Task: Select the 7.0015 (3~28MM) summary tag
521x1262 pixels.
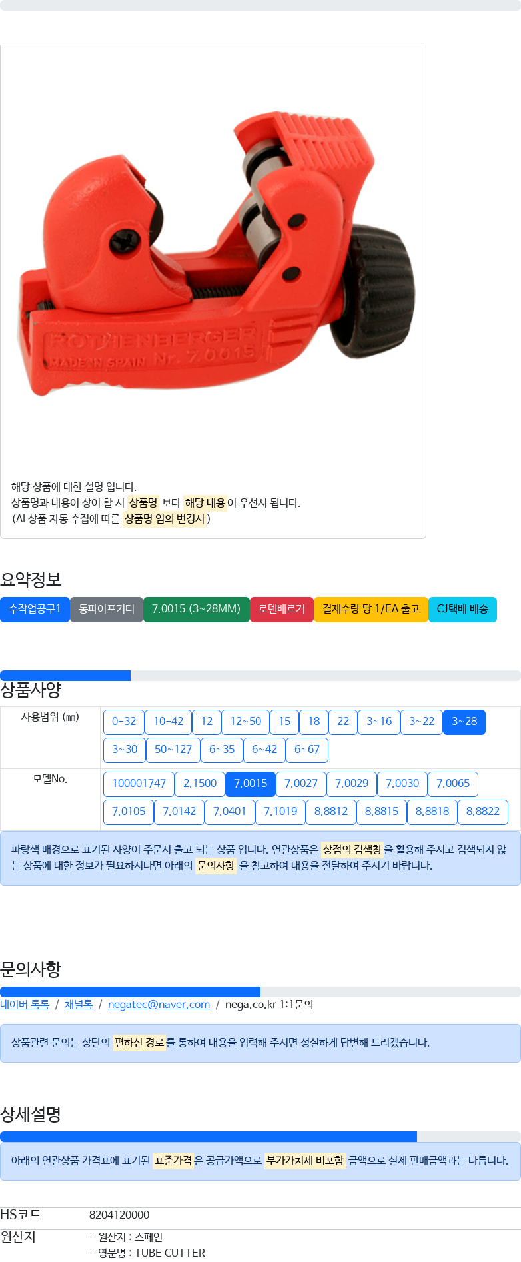Action: [x=197, y=609]
